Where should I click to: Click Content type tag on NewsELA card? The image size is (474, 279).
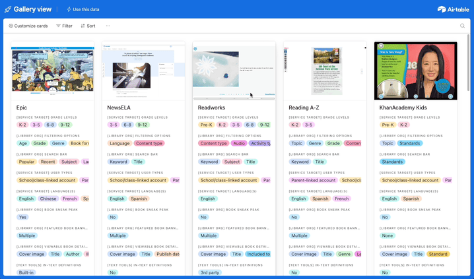tap(149, 143)
